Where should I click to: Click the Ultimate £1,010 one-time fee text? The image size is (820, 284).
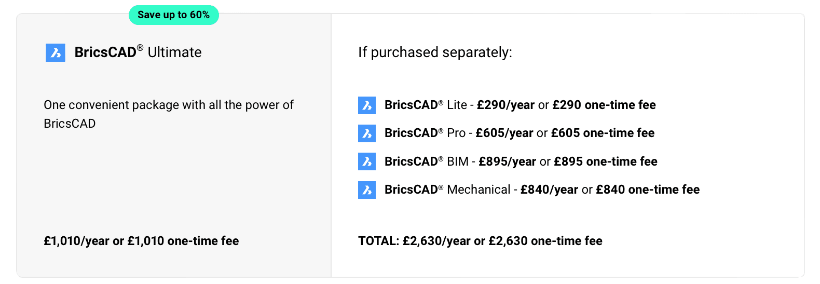coord(183,241)
